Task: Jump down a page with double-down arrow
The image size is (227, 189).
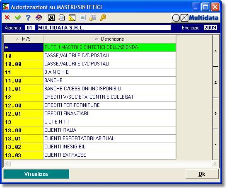Action: click(x=215, y=114)
